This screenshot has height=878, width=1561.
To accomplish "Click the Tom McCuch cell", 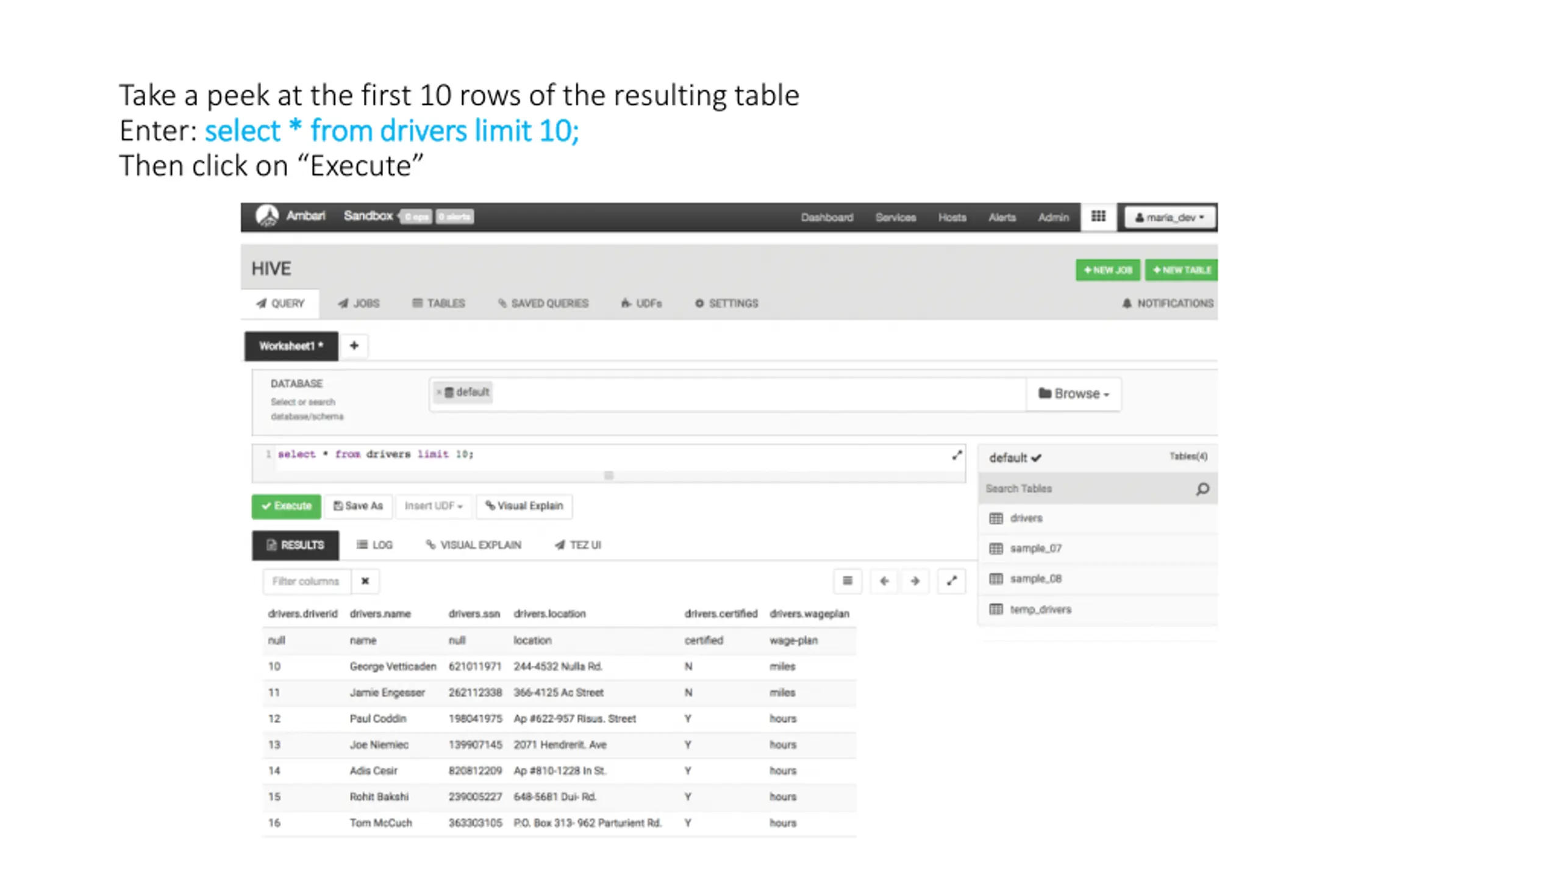I will [x=380, y=823].
